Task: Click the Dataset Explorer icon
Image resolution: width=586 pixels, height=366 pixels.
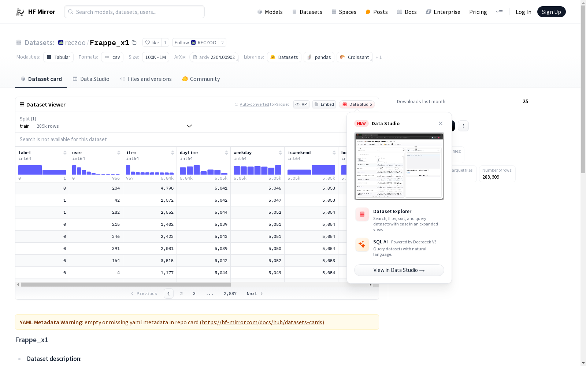Action: click(x=362, y=214)
